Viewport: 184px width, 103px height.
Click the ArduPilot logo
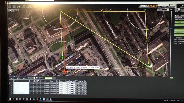point(148,6)
